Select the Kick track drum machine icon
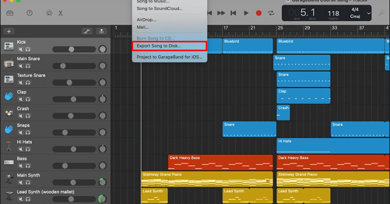Screen dimensions: 390x204 pos(8,46)
